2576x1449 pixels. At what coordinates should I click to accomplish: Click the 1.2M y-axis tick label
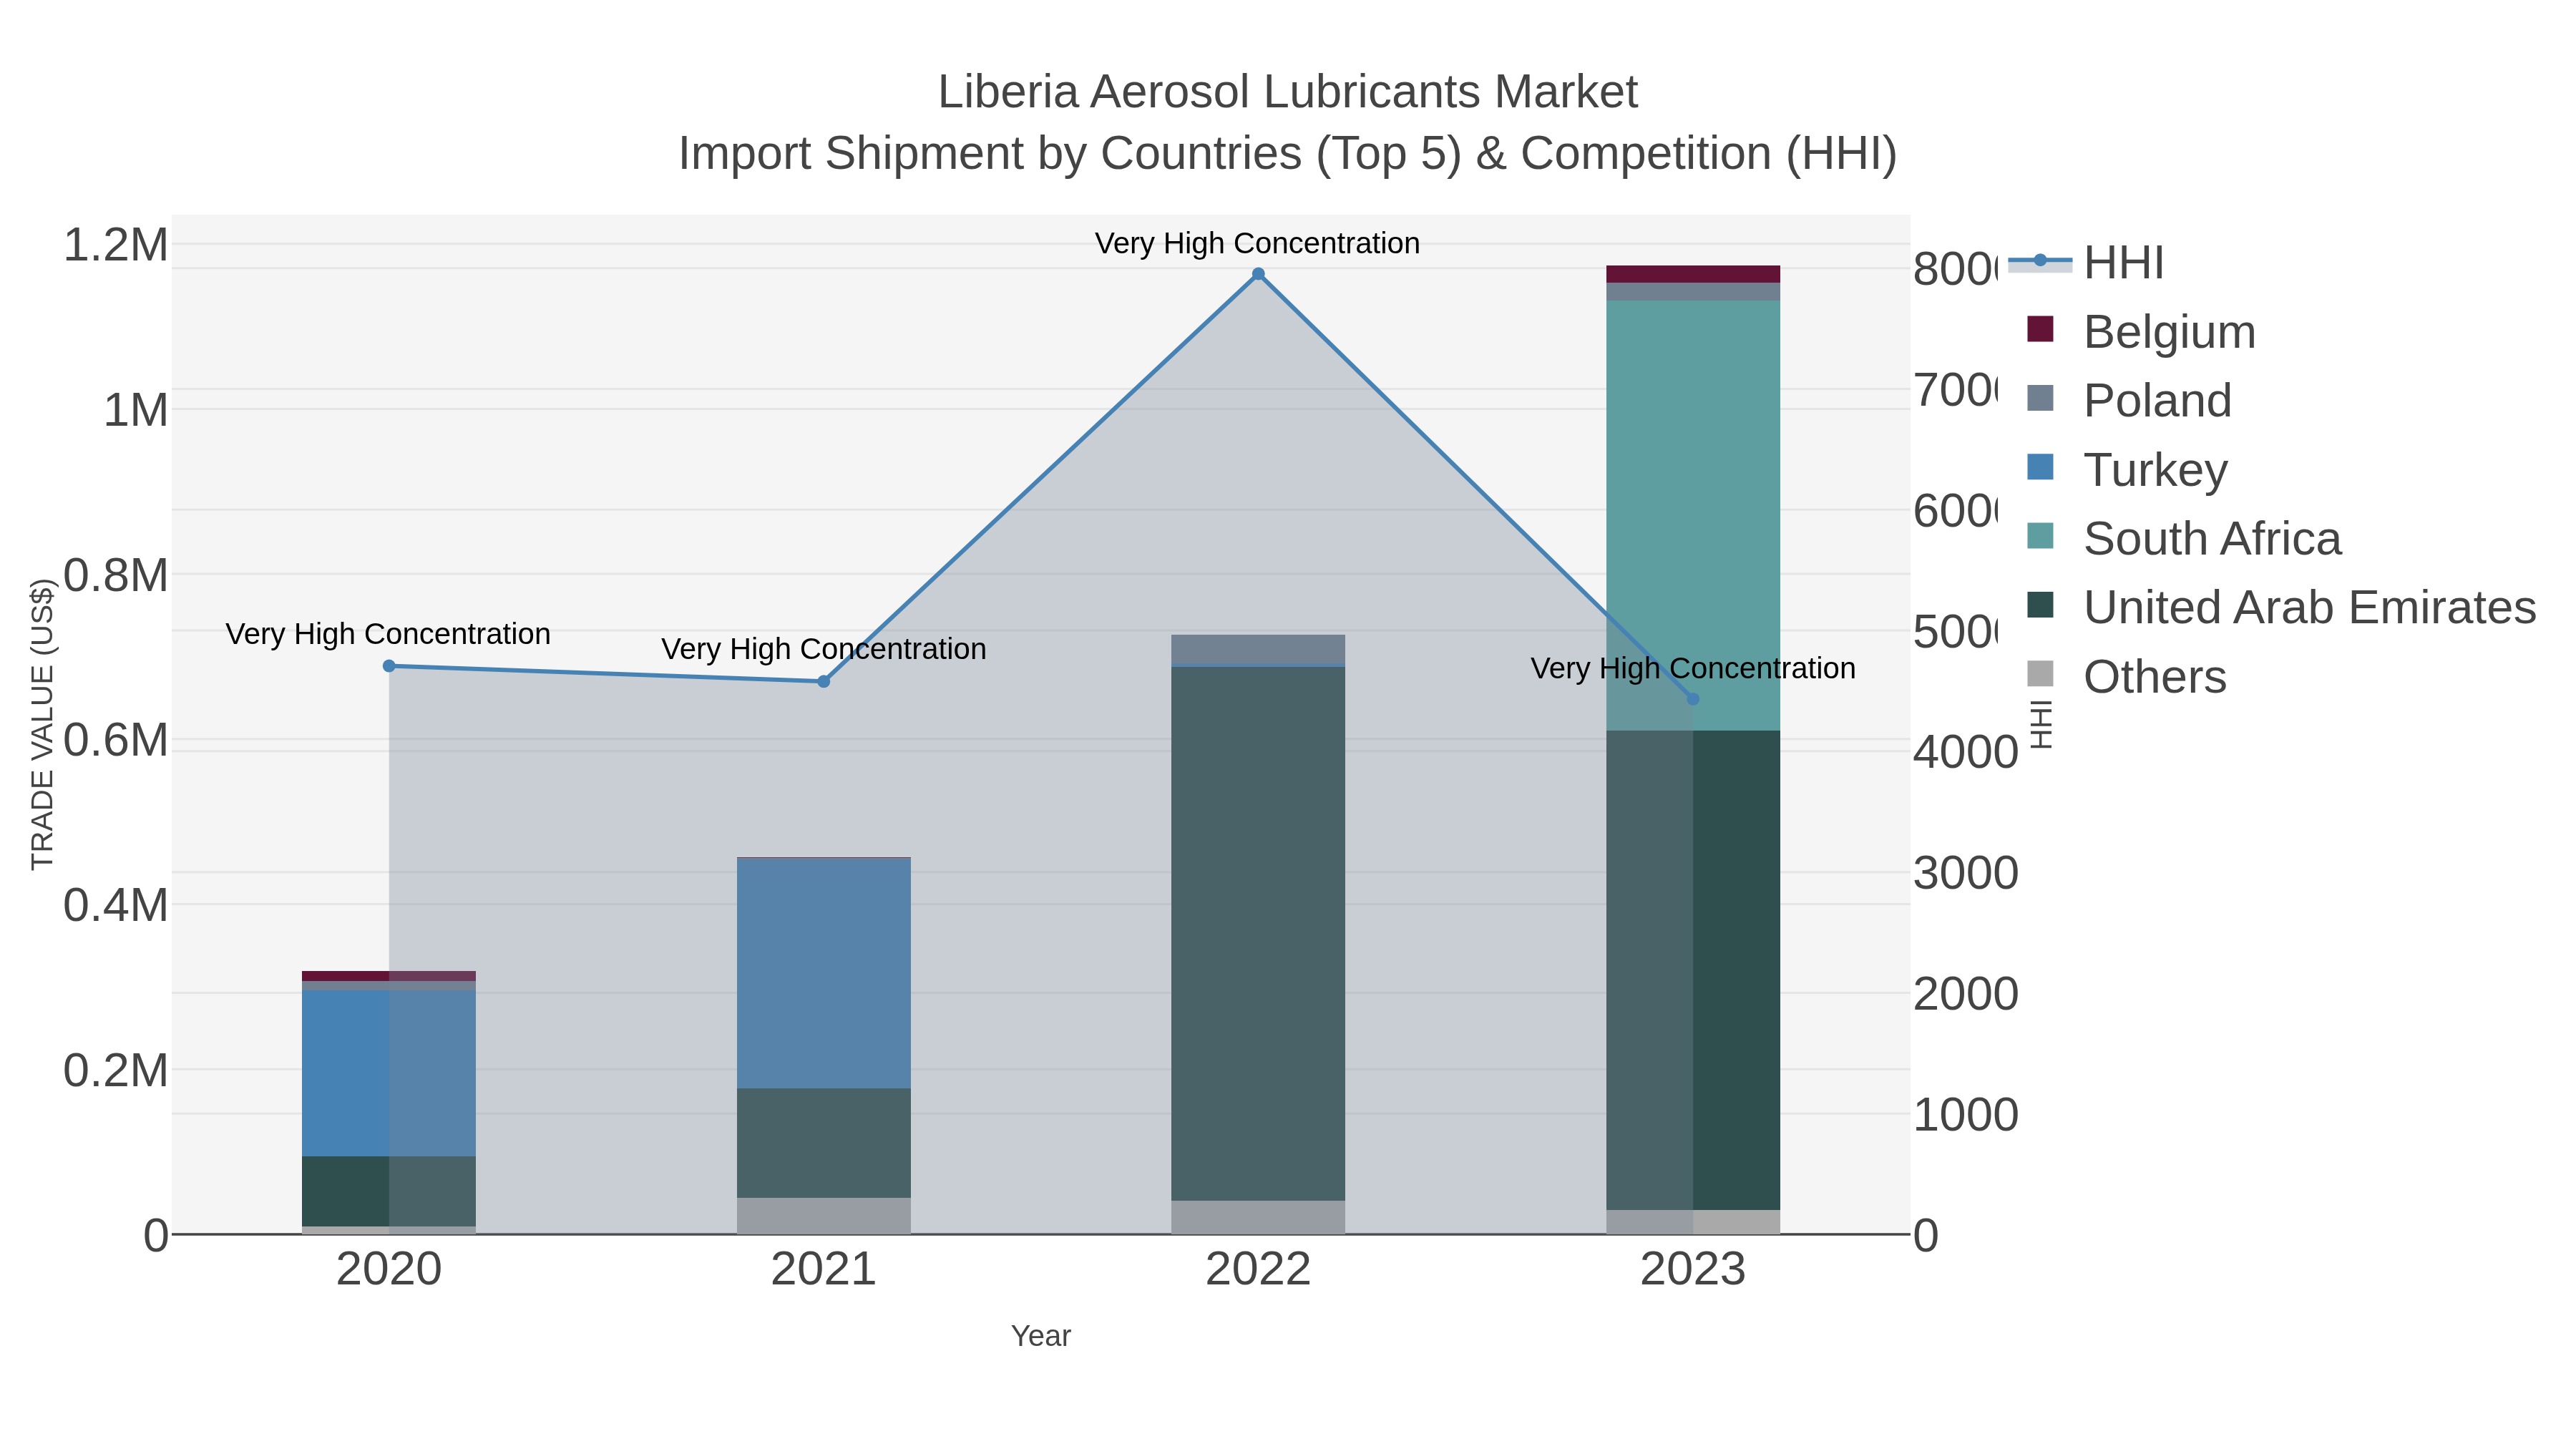[x=116, y=245]
